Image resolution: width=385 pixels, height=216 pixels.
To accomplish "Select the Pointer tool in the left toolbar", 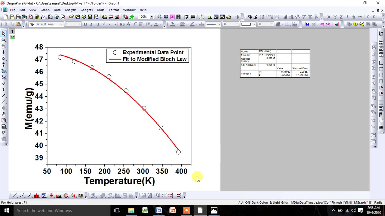I will tap(4, 34).
